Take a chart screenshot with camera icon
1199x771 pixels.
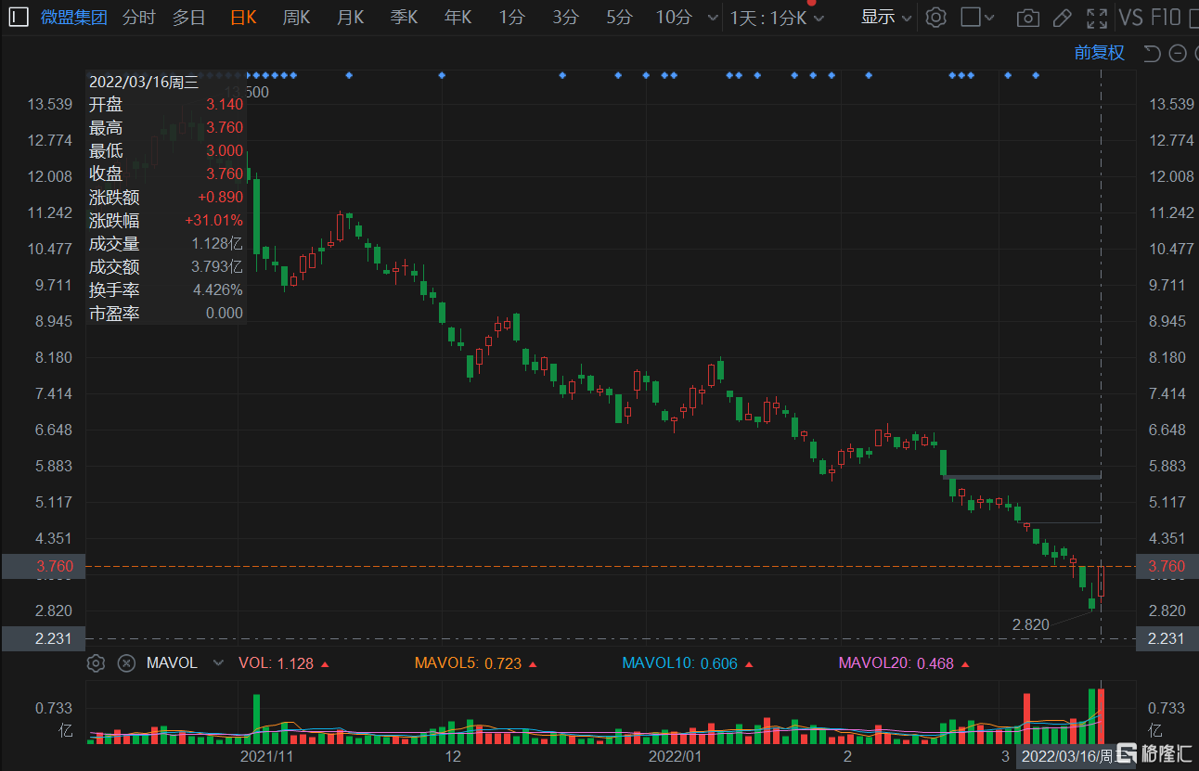1027,18
